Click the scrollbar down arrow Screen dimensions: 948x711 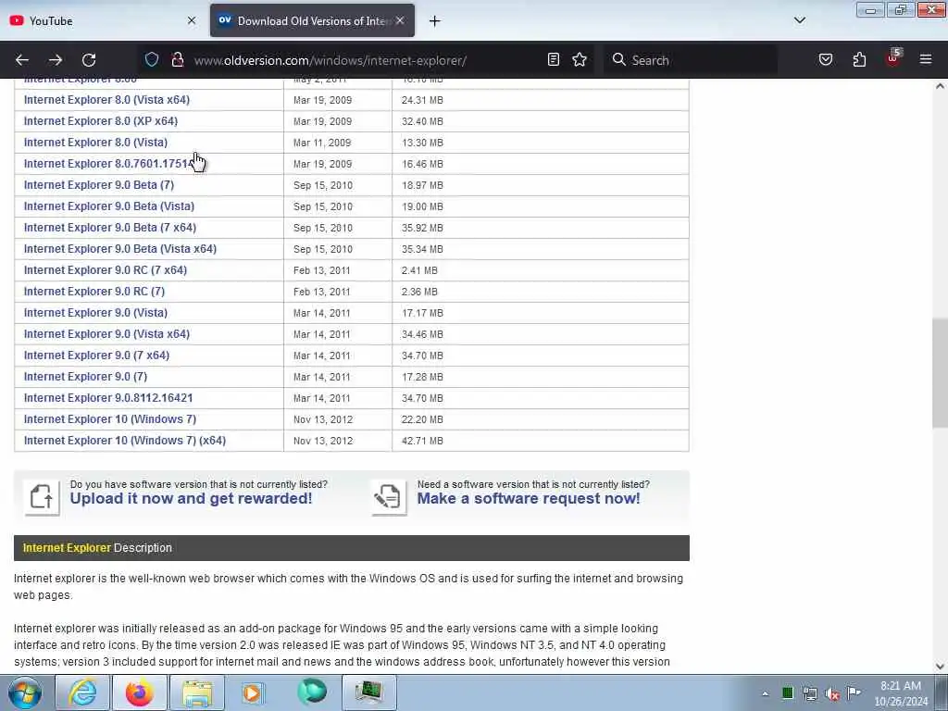click(x=940, y=667)
